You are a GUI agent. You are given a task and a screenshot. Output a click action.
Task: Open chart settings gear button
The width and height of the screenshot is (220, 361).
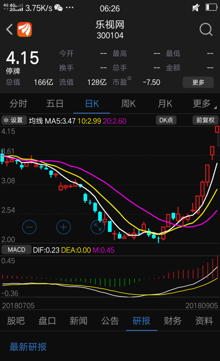14,120
